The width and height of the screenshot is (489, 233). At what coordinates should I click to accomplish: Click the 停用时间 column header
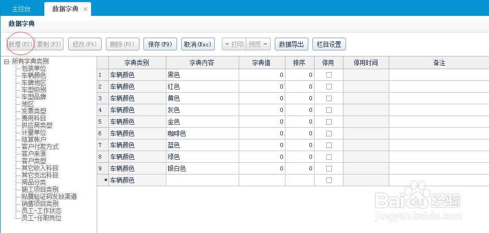[x=366, y=63]
